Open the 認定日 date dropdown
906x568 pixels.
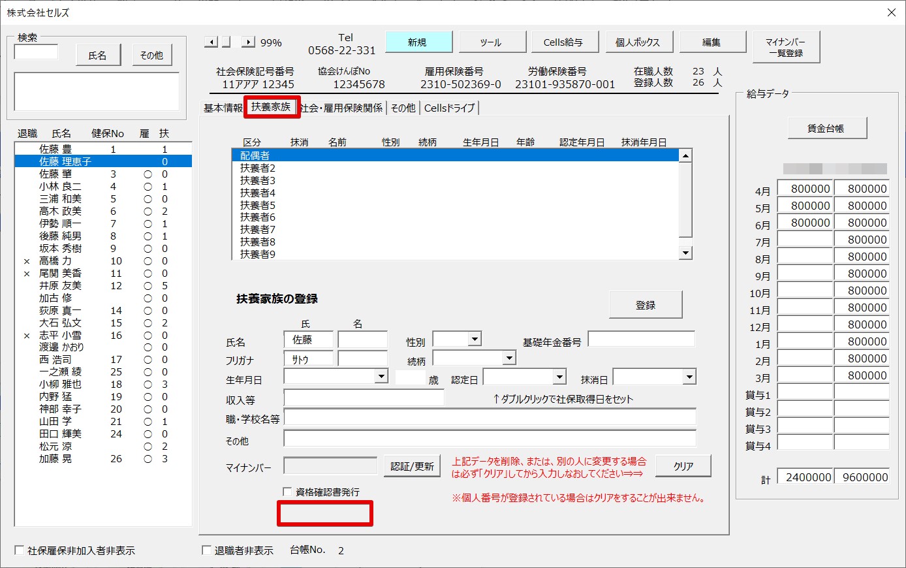[x=559, y=377]
